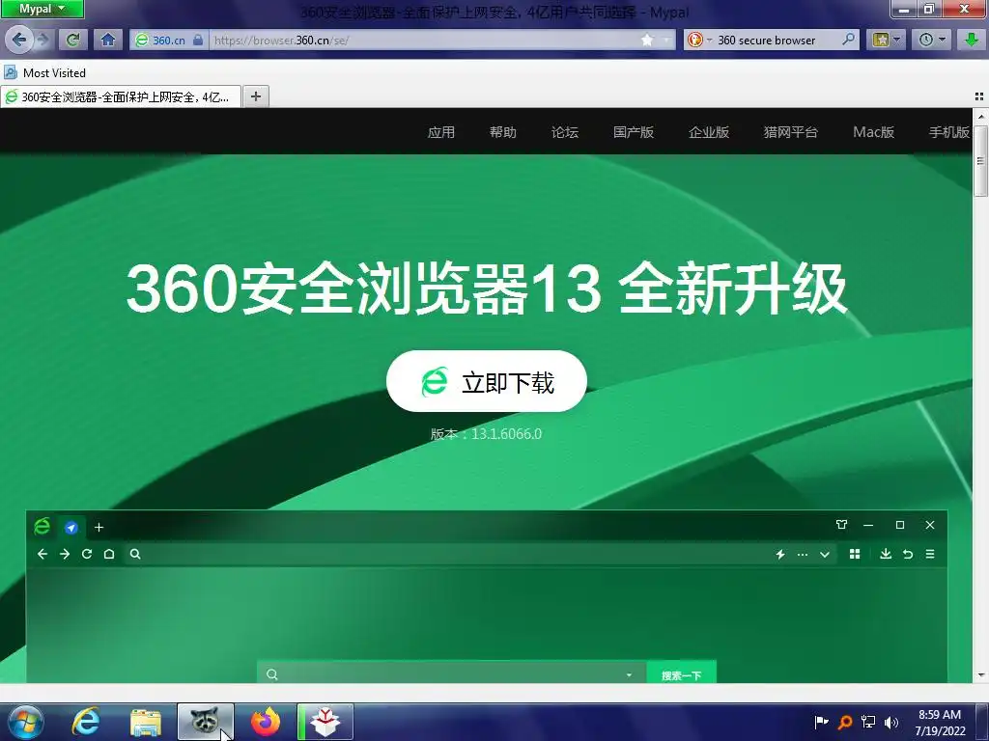Screen dimensions: 989x741
Task: Select the 360安全浏览器 tab
Action: tap(121, 97)
